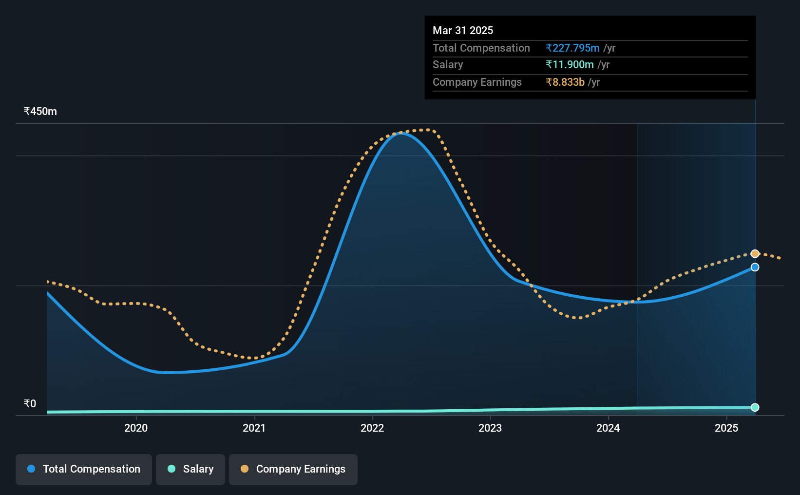Click the Salary tooltip row label
800x495 pixels.
tap(448, 64)
